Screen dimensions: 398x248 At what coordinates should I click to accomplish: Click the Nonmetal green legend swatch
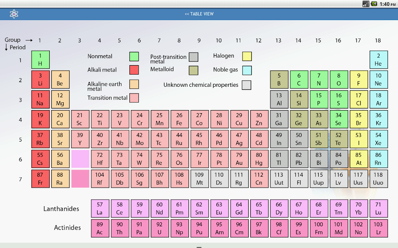(134, 57)
